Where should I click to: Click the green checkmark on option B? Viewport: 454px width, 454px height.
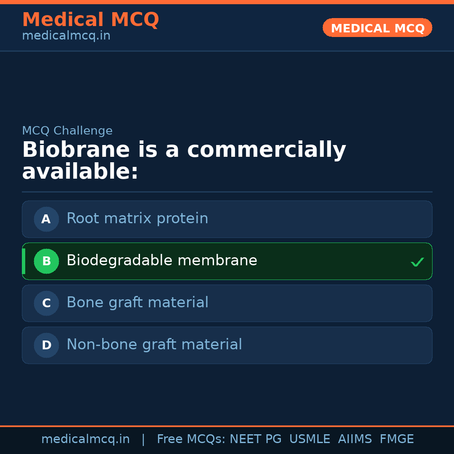(x=417, y=262)
